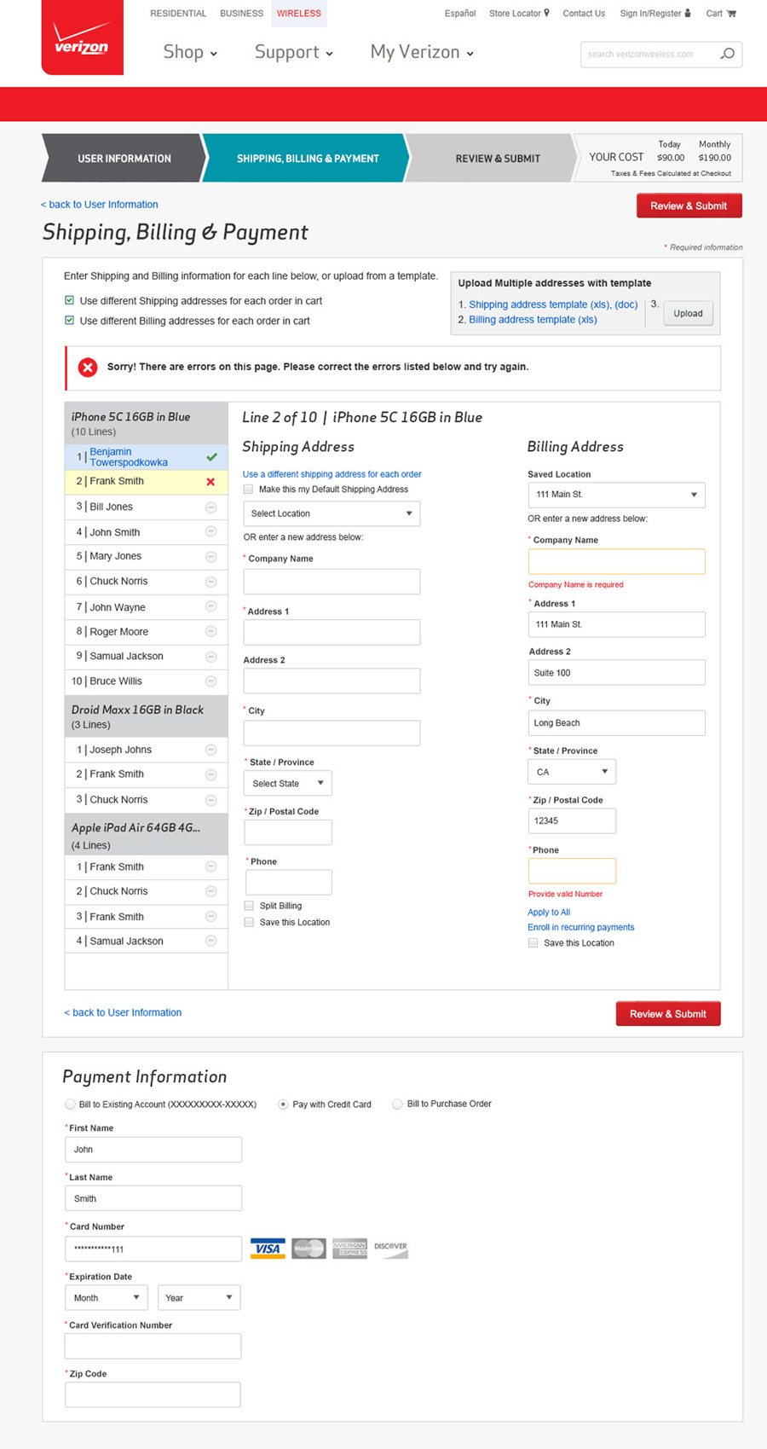Image resolution: width=767 pixels, height=1449 pixels.
Task: Select the MasterCard icon
Action: [x=309, y=1249]
